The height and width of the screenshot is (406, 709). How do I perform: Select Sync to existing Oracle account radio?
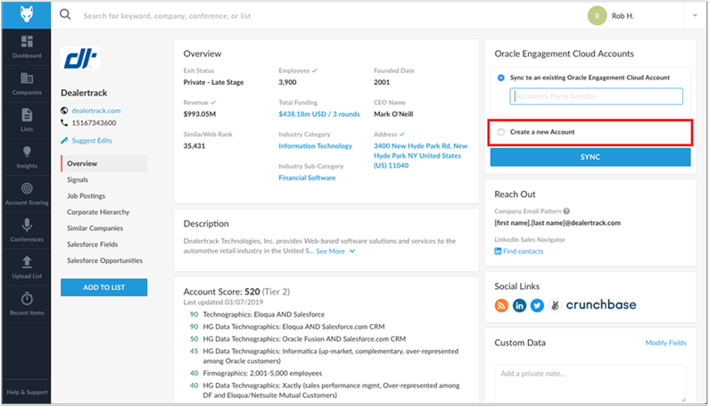click(x=501, y=79)
